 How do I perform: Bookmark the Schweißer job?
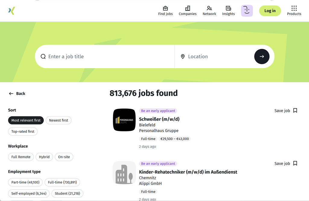(295, 110)
